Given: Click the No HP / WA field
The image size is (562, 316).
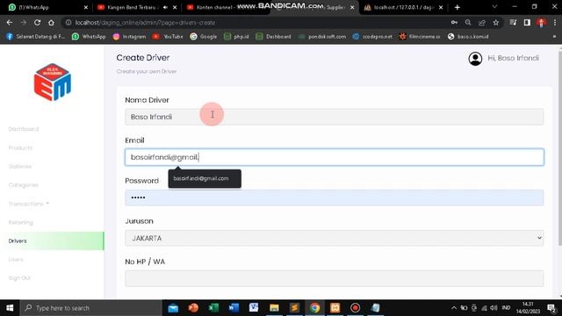Looking at the screenshot, I should click(x=334, y=279).
